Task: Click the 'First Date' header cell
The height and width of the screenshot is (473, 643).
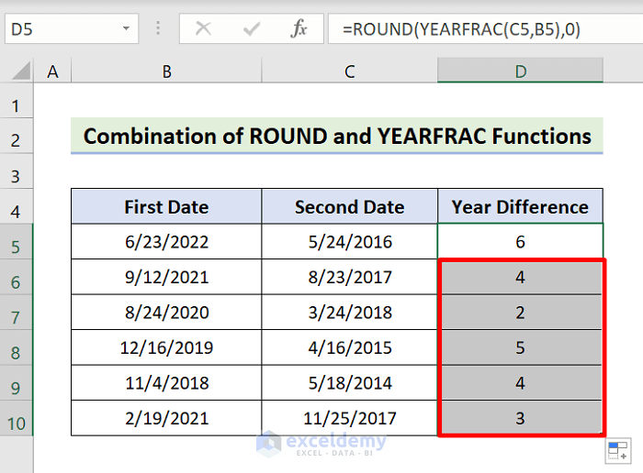Action: click(166, 206)
